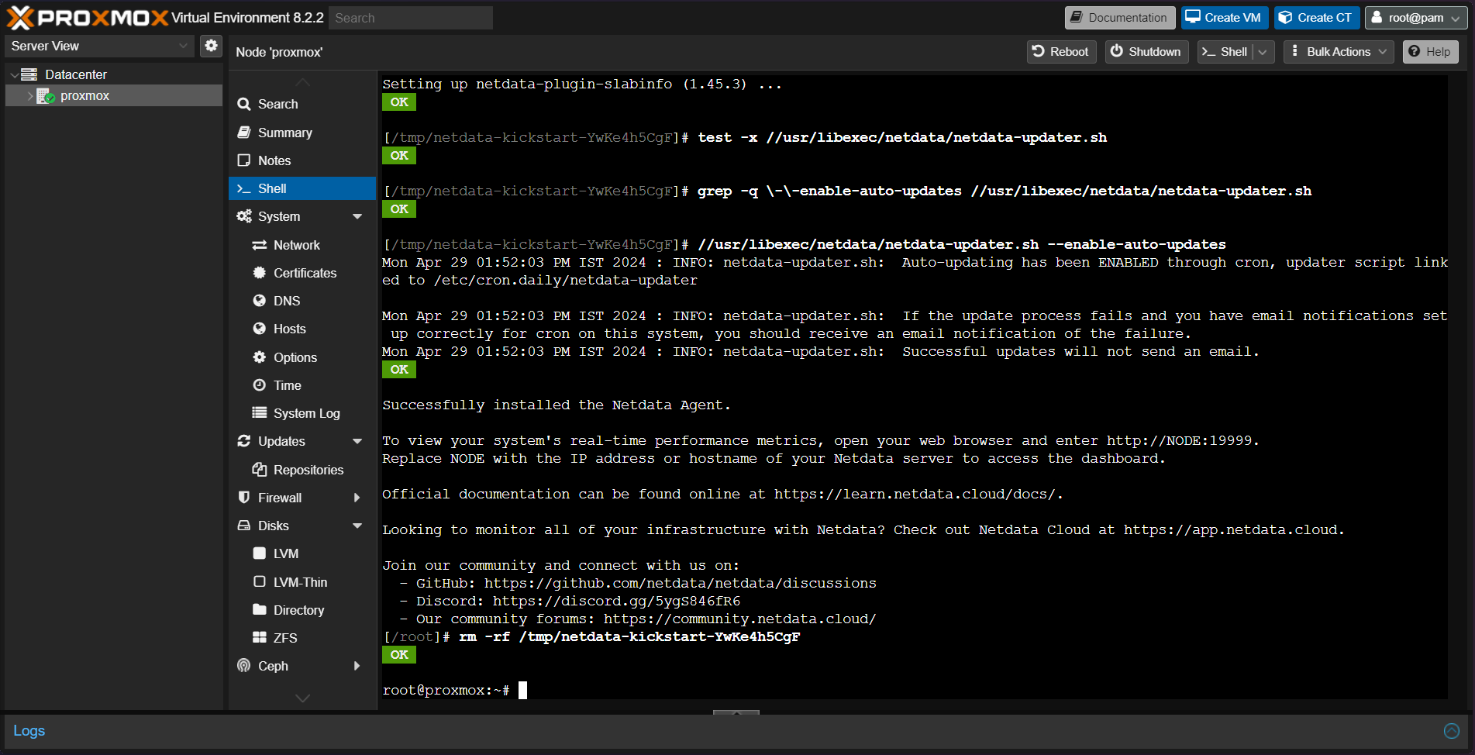The height and width of the screenshot is (755, 1475).
Task: Select the Hosts entry
Action: point(289,329)
